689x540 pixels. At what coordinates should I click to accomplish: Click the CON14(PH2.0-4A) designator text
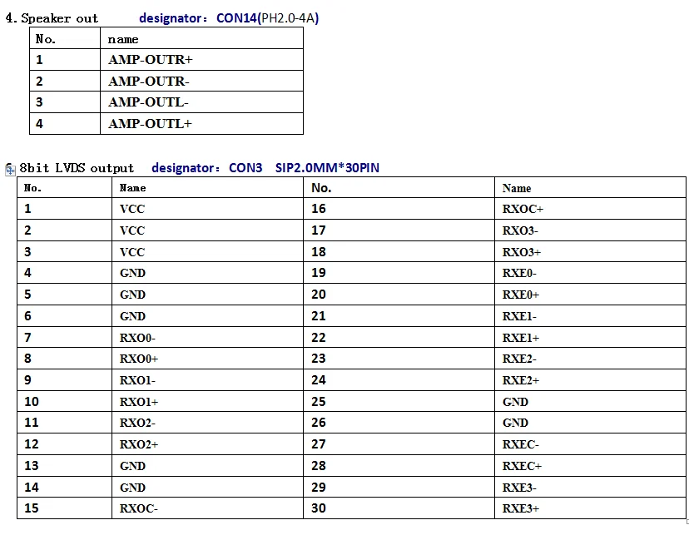click(268, 18)
